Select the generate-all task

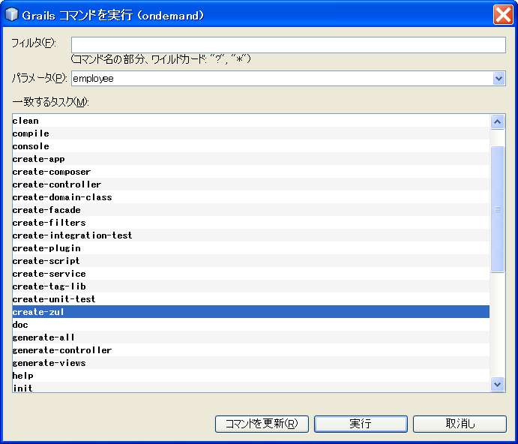(250, 337)
